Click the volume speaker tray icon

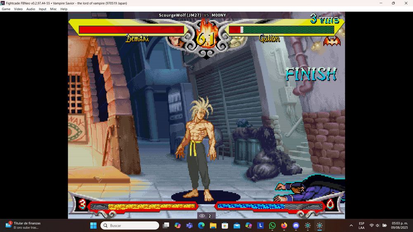coord(378,225)
